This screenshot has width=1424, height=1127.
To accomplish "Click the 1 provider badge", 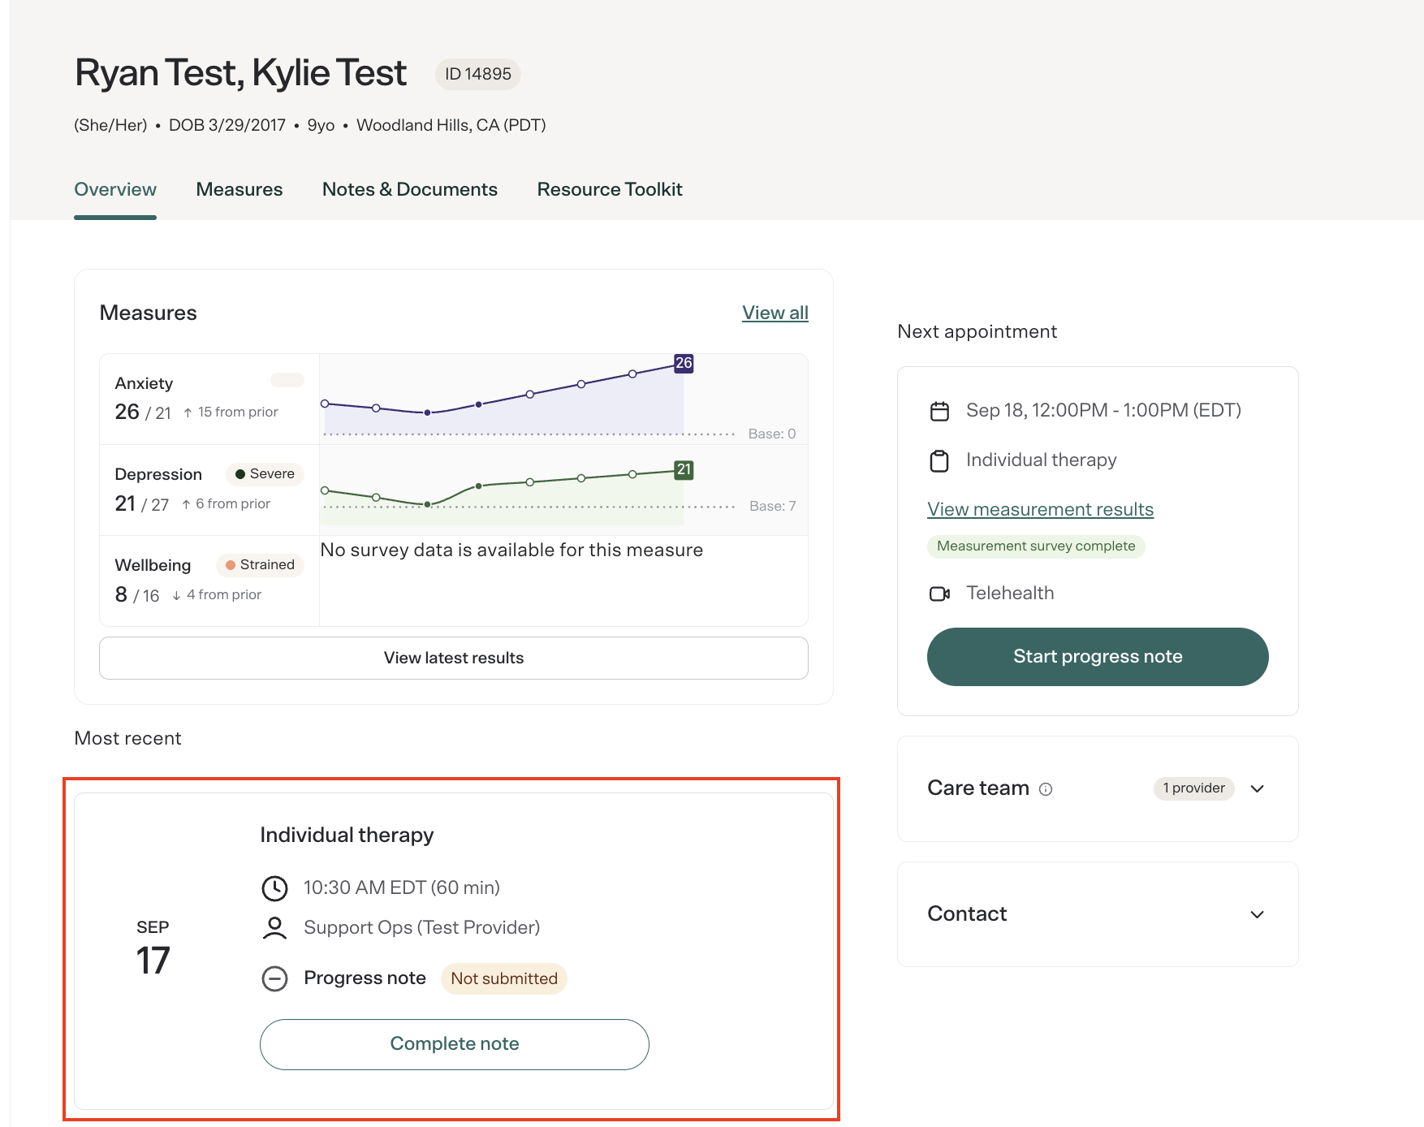I will click(x=1193, y=788).
